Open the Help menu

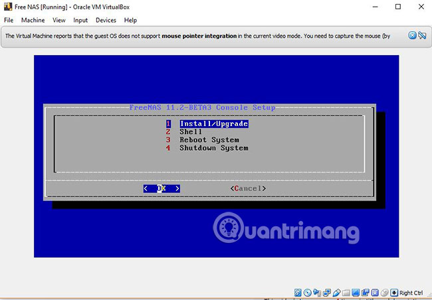coord(130,20)
